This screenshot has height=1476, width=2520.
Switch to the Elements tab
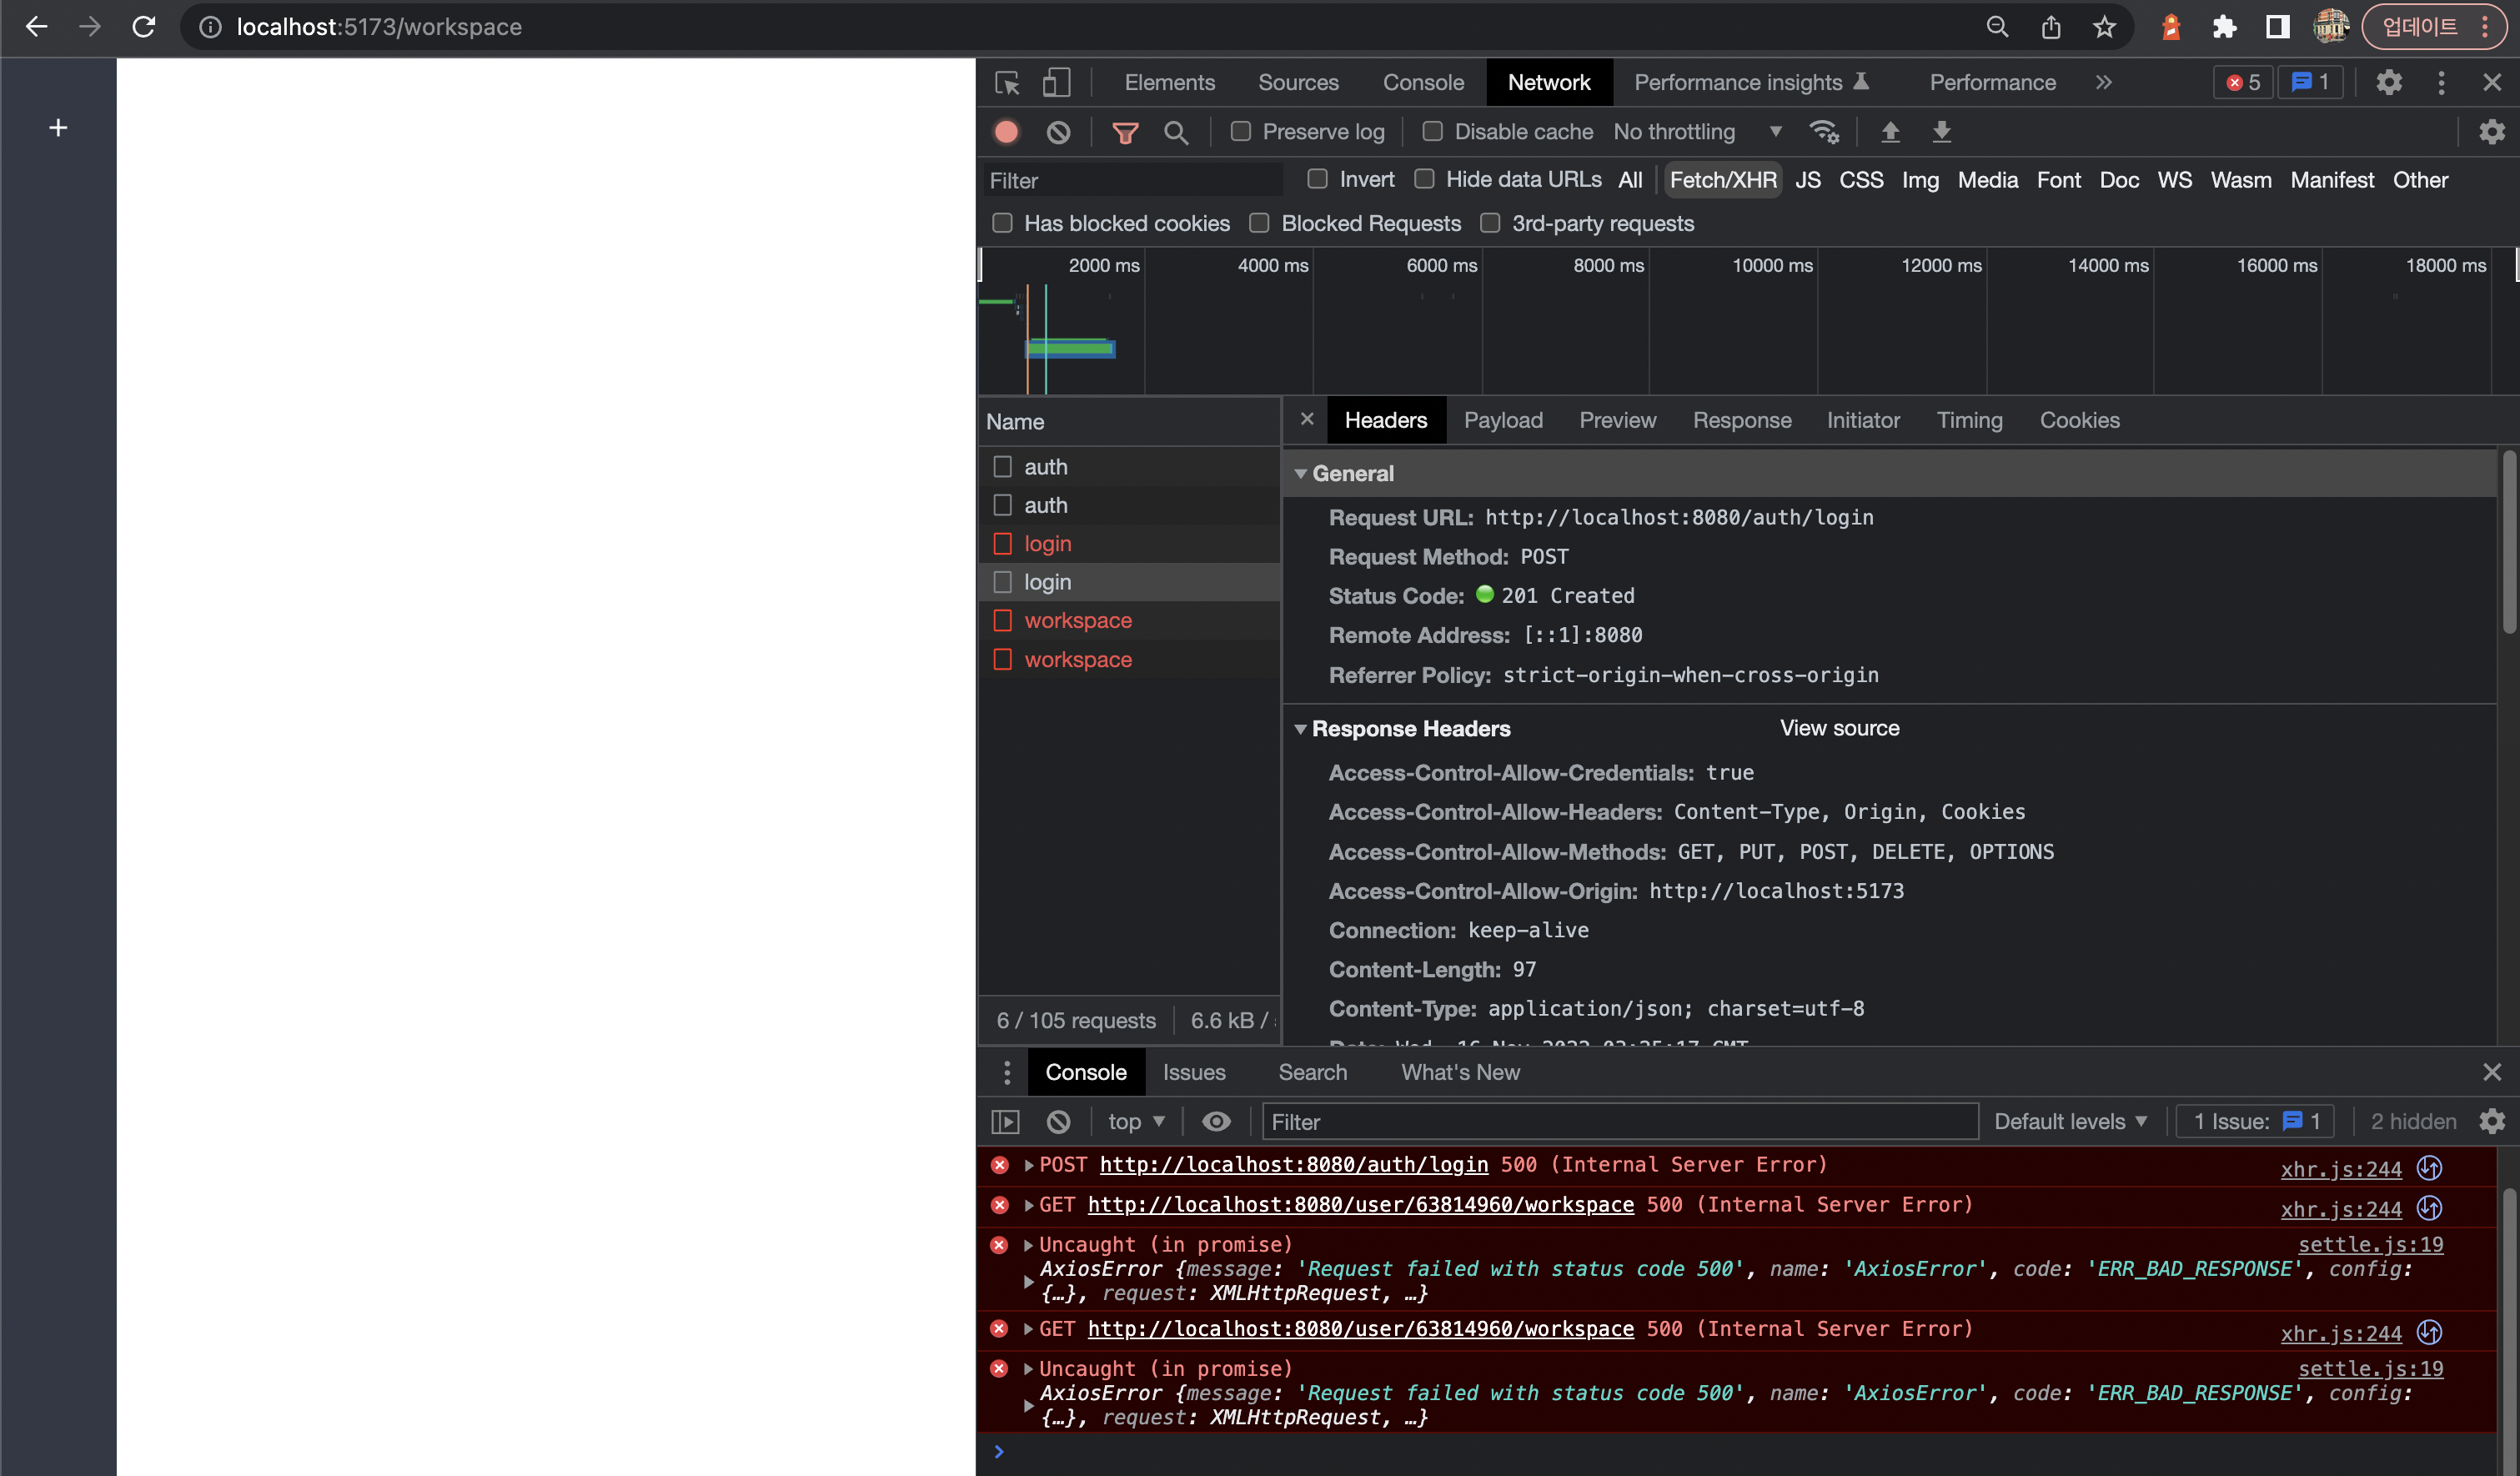point(1169,83)
